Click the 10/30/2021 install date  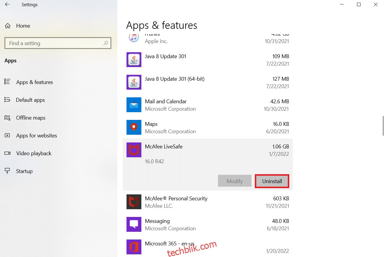coord(276,109)
